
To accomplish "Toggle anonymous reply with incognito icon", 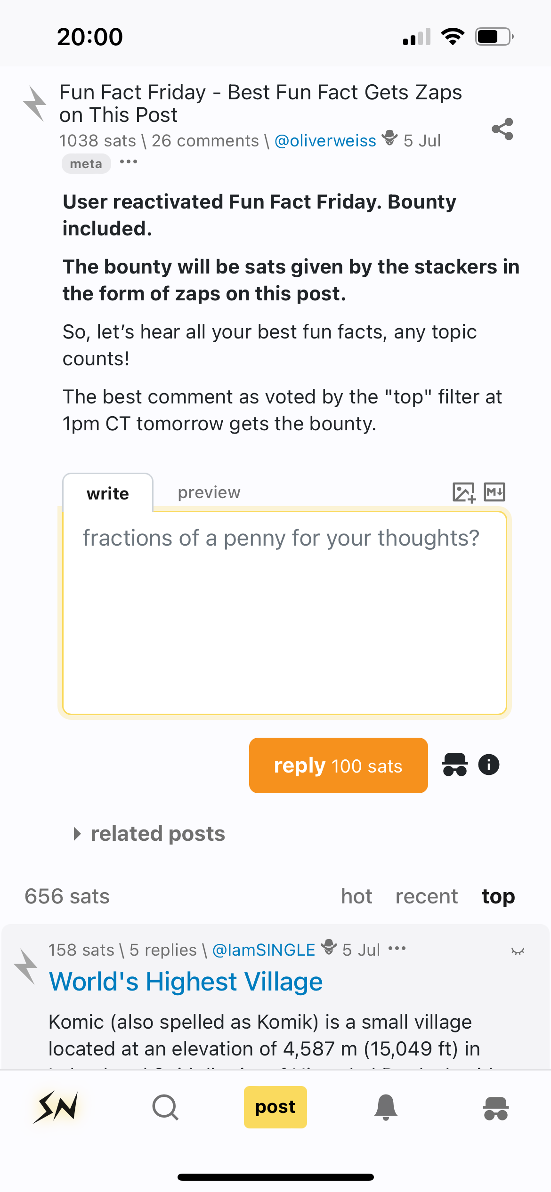I will pyautogui.click(x=454, y=765).
